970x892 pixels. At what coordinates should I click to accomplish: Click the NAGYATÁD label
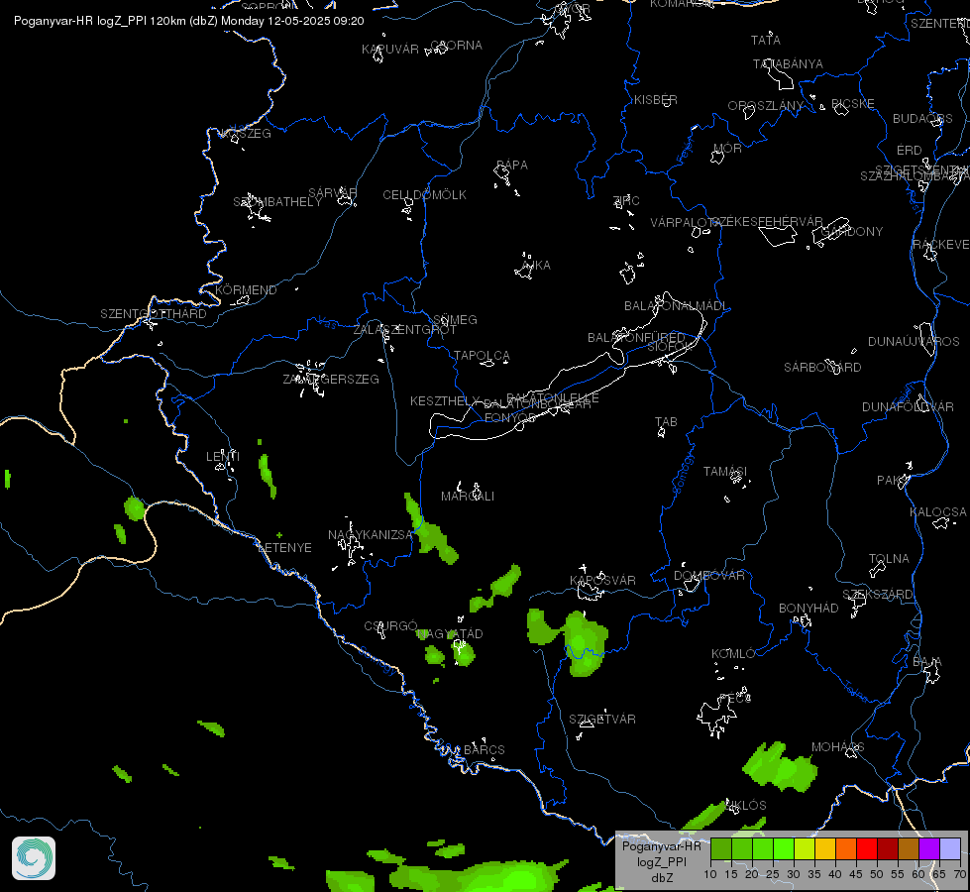tap(450, 634)
